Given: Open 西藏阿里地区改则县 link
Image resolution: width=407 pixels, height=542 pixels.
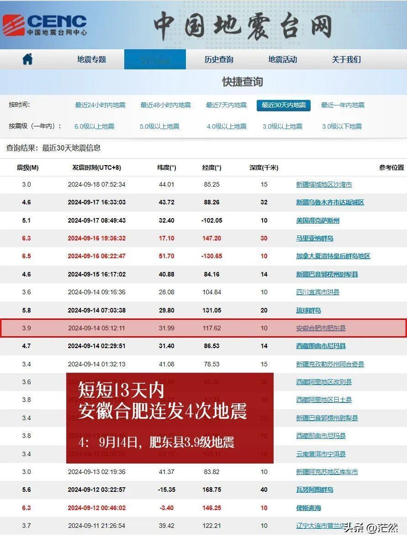Looking at the screenshot, I should 324,382.
